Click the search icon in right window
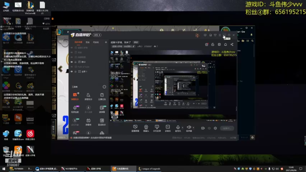The height and width of the screenshot is (172, 306). click(x=252, y=41)
